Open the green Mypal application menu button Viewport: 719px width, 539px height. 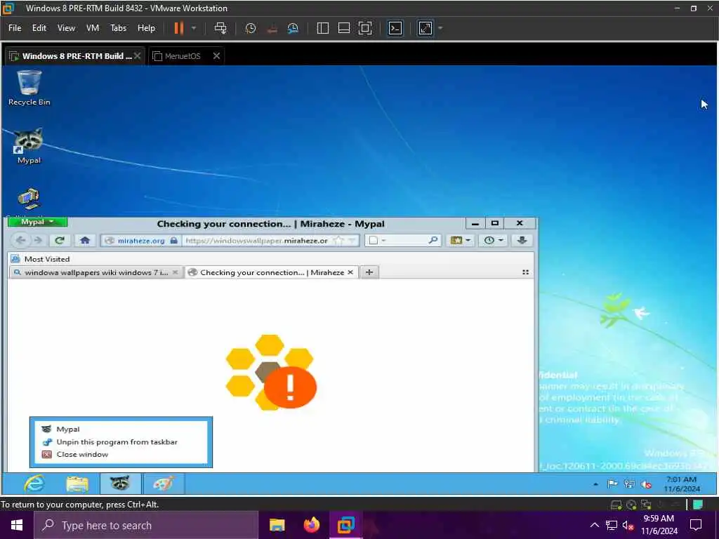click(37, 222)
